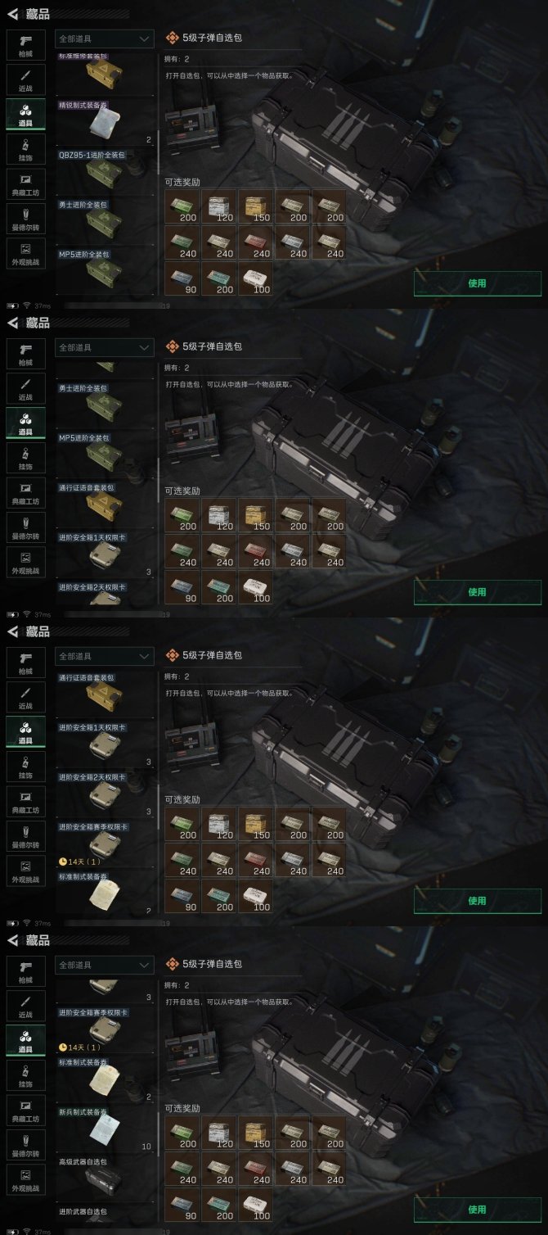Screen dimensions: 548x1235
Task: Switch to 道具 items tab in bottommost panel
Action: 25,1041
